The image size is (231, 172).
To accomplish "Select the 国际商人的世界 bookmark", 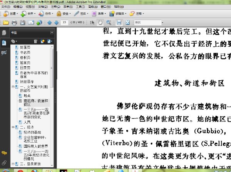I will (36, 146).
